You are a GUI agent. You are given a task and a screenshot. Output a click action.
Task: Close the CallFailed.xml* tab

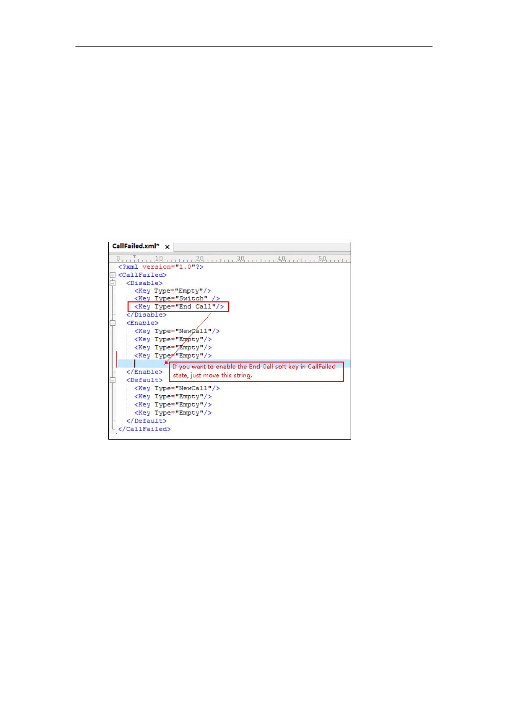click(168, 247)
